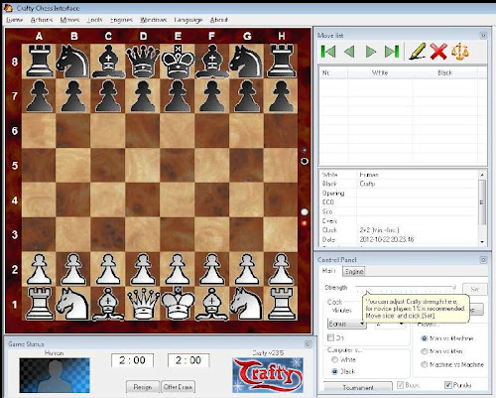Viewport: 496px width, 398px height.
Task: Click the black pawn on E7
Action: point(178,96)
